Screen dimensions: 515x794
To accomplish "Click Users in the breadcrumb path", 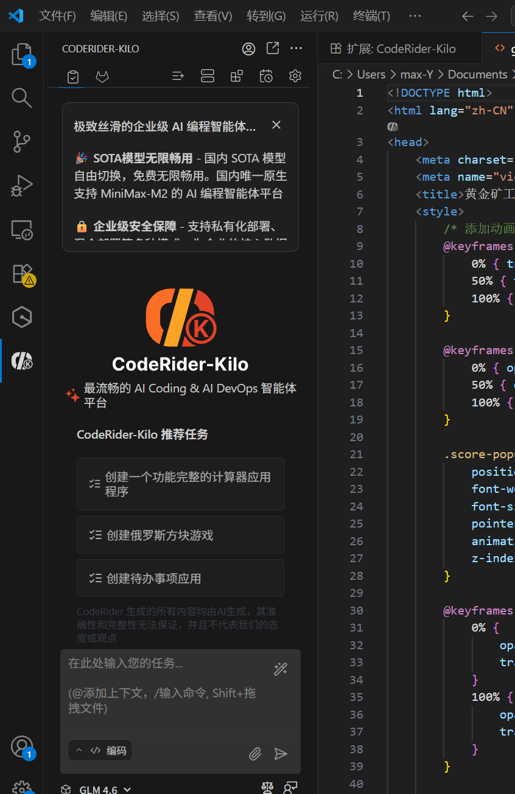I will tap(371, 74).
